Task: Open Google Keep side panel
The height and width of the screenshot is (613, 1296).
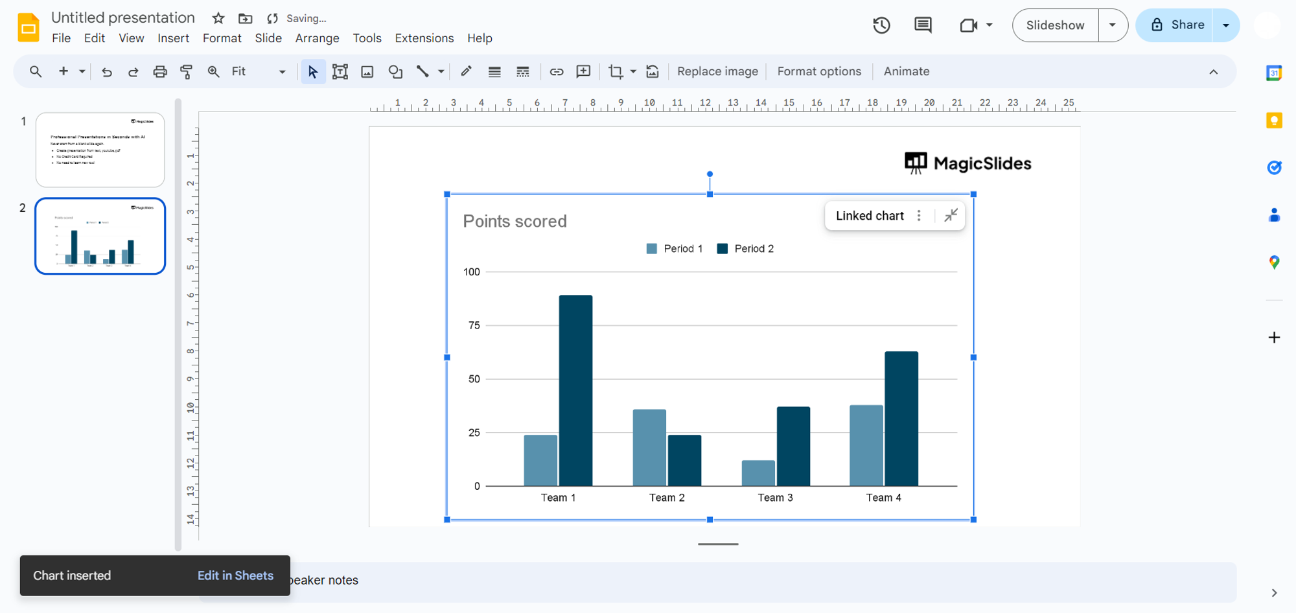Action: (1274, 121)
